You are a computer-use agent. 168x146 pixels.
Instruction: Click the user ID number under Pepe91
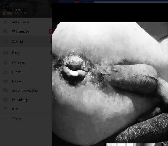20,13
